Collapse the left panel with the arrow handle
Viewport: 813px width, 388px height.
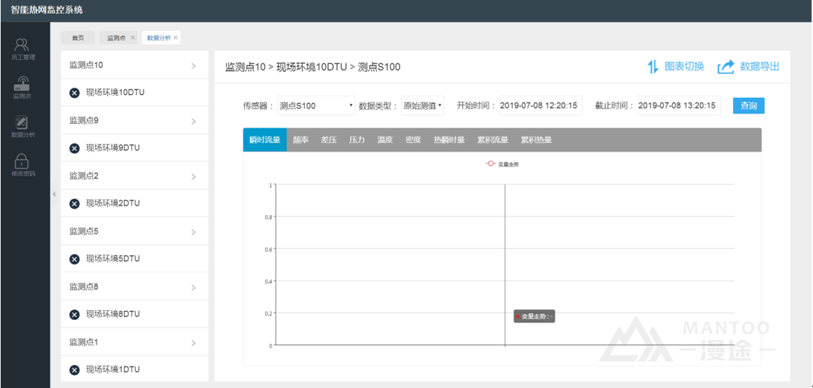tap(54, 194)
